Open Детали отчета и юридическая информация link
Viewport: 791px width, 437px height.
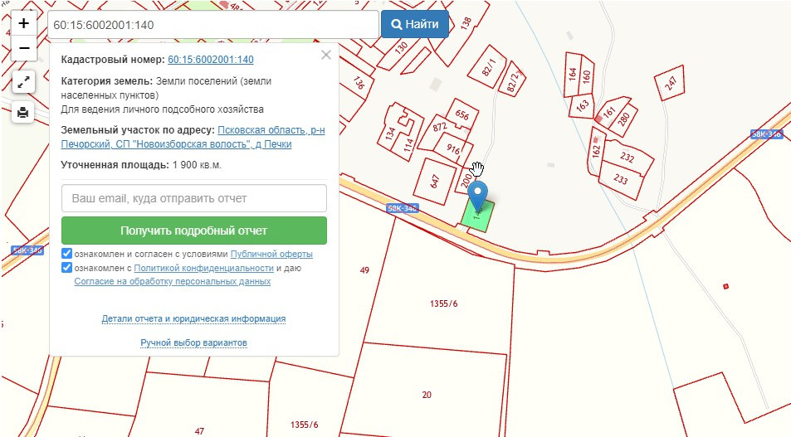click(193, 318)
